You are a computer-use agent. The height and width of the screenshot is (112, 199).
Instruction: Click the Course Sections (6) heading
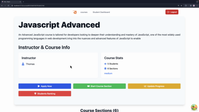pos(99,110)
